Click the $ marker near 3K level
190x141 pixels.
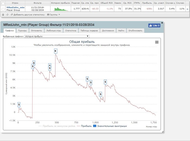pyautogui.click(x=100, y=94)
